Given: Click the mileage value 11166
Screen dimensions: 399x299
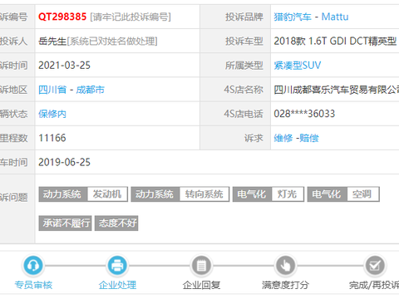Looking at the screenshot, I should (52, 138).
